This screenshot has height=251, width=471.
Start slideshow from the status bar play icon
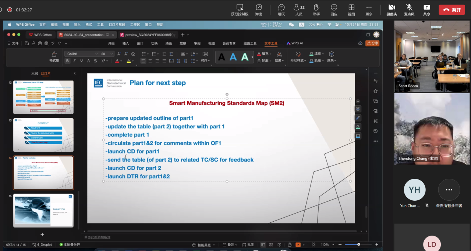pyautogui.click(x=298, y=245)
